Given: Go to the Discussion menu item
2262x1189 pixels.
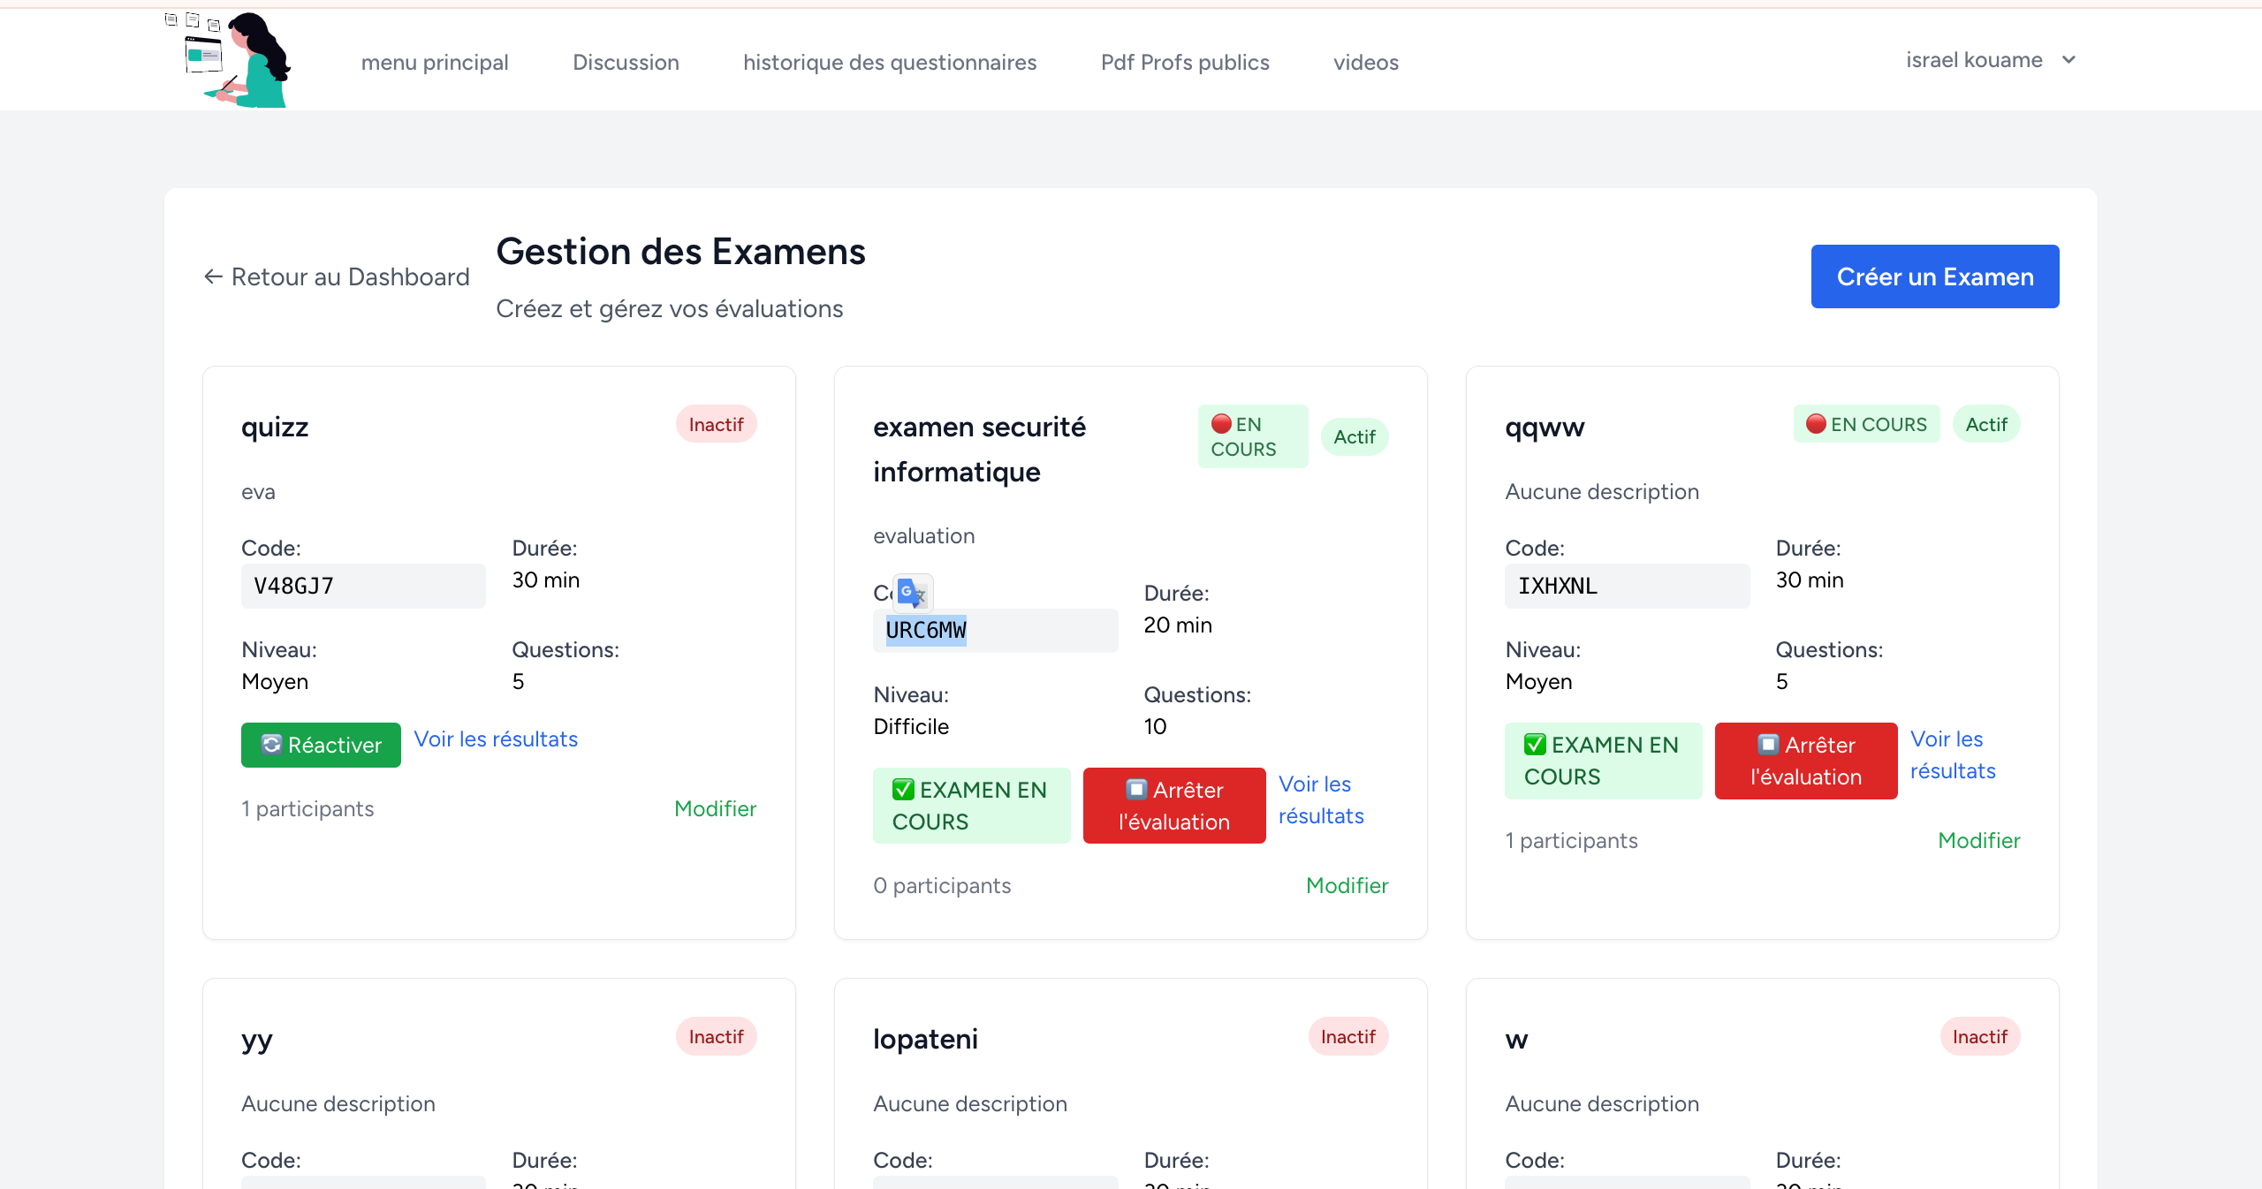Looking at the screenshot, I should point(626,63).
